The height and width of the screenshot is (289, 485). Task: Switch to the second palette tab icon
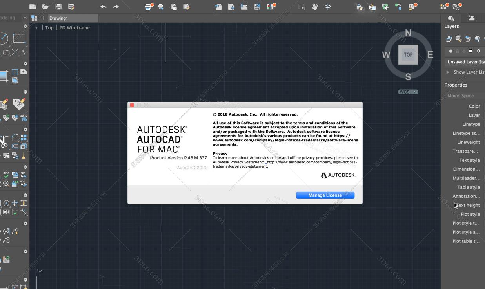pyautogui.click(x=472, y=18)
